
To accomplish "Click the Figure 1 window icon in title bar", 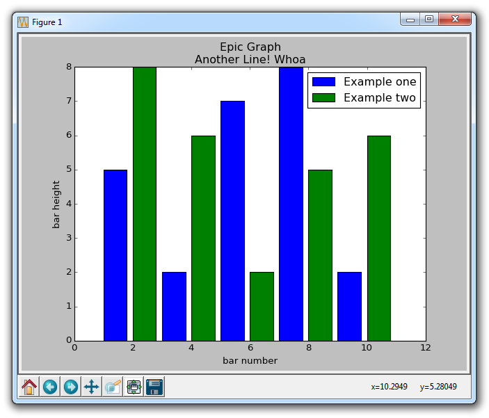I will point(23,22).
